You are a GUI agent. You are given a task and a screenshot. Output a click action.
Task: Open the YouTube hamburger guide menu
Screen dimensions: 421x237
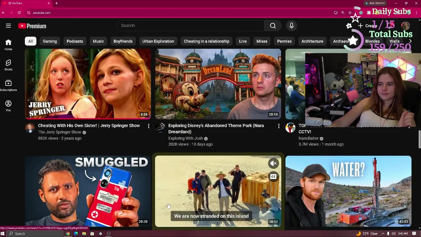coord(8,26)
